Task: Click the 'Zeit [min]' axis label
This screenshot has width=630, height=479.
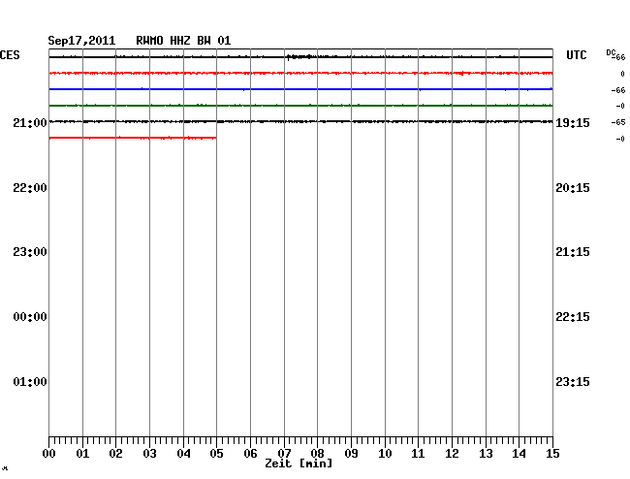Action: [x=299, y=463]
